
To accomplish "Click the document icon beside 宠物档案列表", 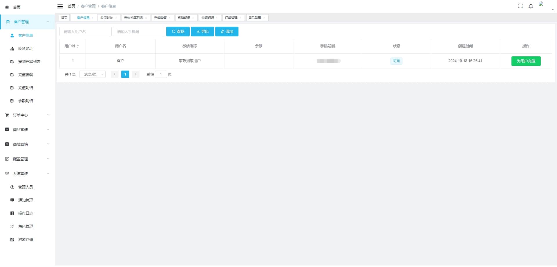I will [12, 62].
